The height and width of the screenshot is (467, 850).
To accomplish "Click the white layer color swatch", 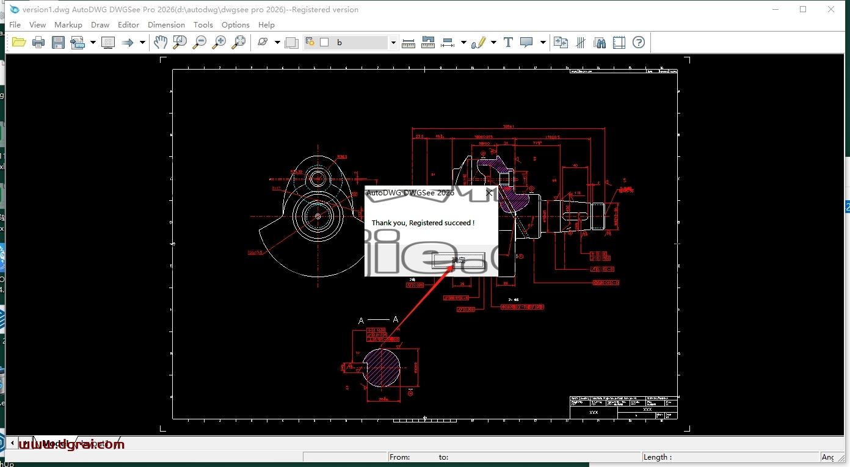I will (324, 42).
